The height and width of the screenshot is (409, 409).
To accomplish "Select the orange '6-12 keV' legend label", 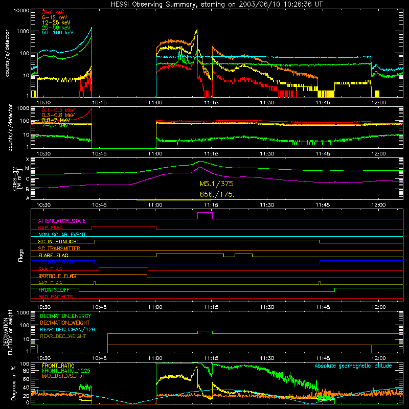I will tap(55, 17).
